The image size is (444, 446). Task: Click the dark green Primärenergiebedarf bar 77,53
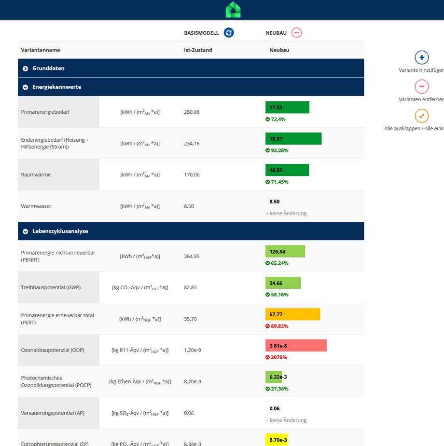287,108
